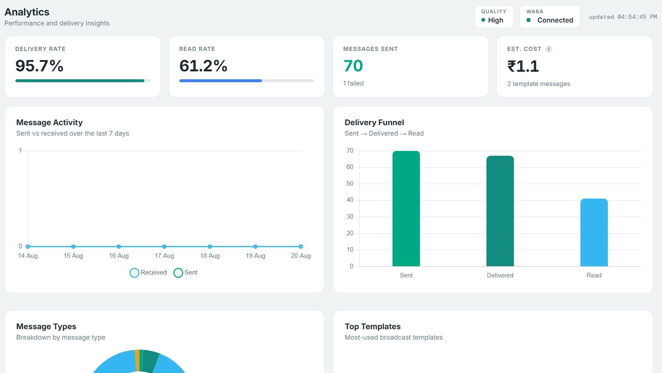662x373 pixels.
Task: Click the Top Templates card title
Action: tap(373, 327)
